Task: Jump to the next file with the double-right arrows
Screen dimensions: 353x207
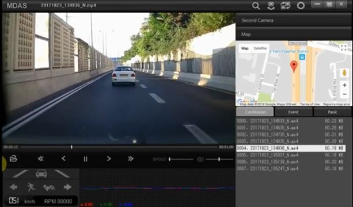Action: [131, 159]
